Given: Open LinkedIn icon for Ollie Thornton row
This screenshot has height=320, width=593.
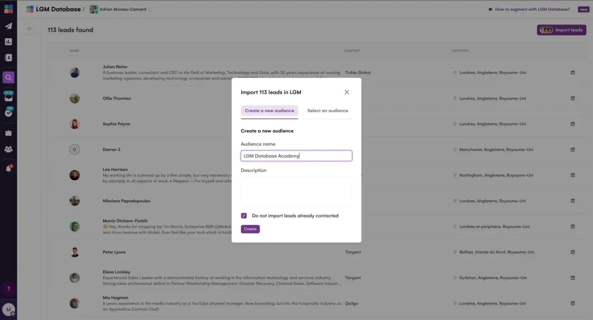Looking at the screenshot, I should 573,98.
